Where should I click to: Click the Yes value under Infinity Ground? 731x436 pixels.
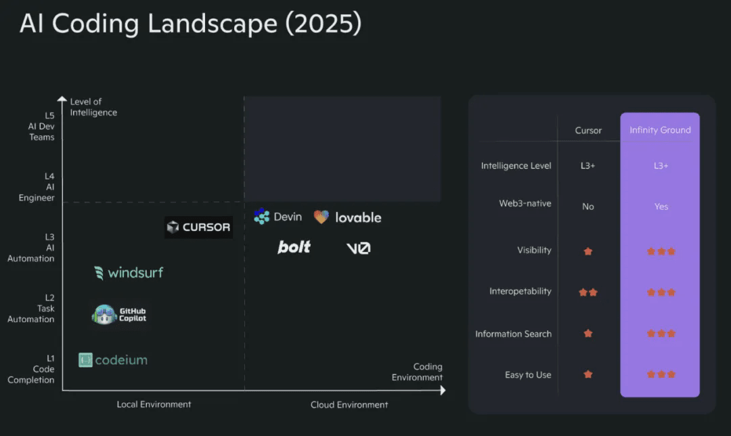pos(661,206)
